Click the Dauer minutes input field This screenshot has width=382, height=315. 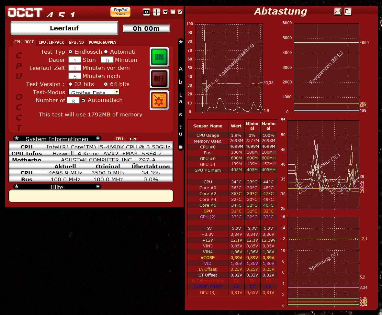pos(107,60)
